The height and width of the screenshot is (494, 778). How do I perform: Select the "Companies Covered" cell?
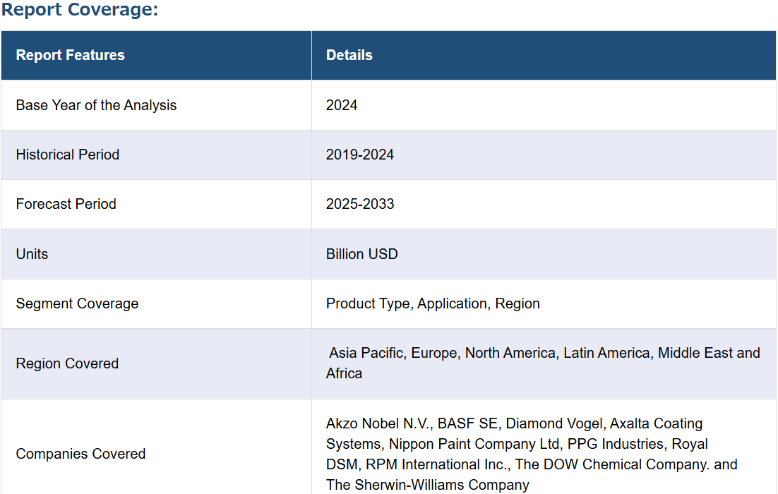(156, 447)
